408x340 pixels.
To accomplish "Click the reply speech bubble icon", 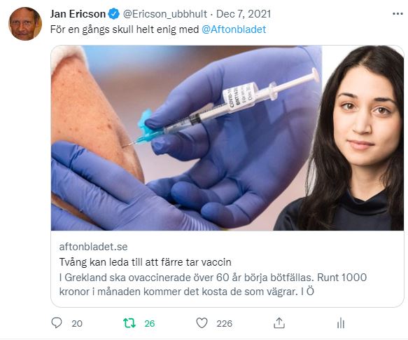I will [57, 322].
